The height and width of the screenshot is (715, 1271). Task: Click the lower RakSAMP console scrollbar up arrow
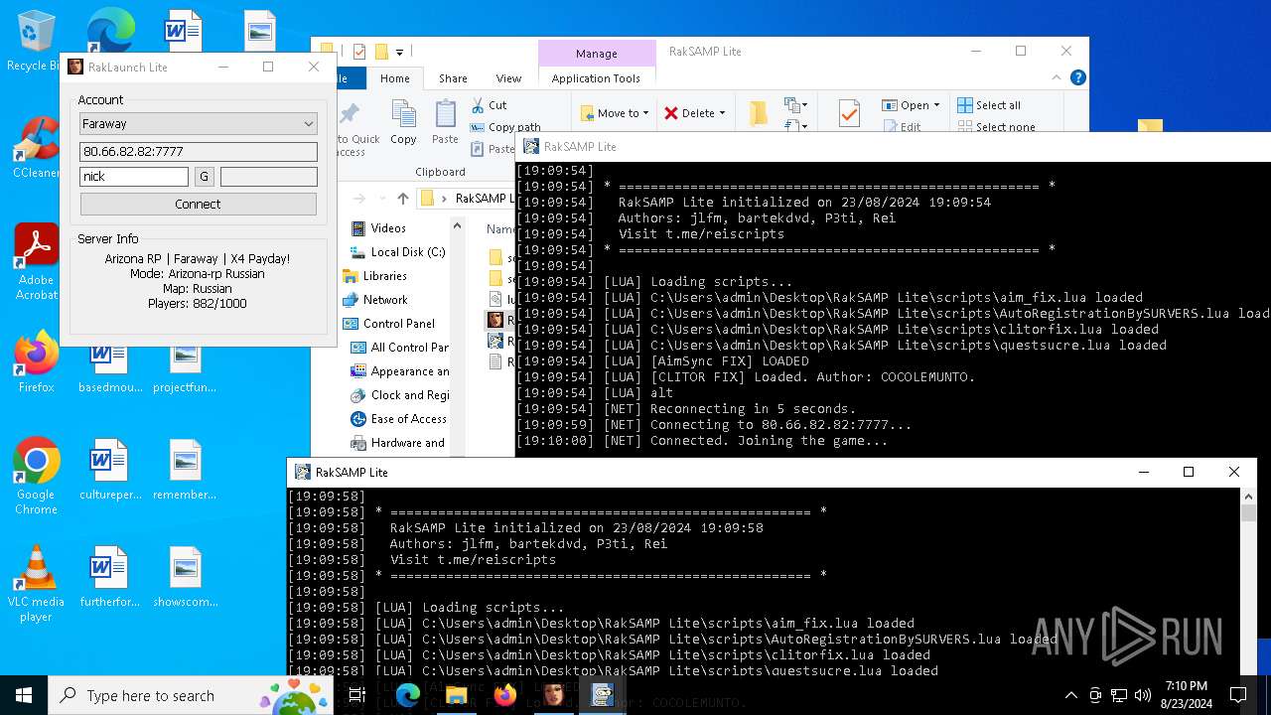coord(1249,496)
